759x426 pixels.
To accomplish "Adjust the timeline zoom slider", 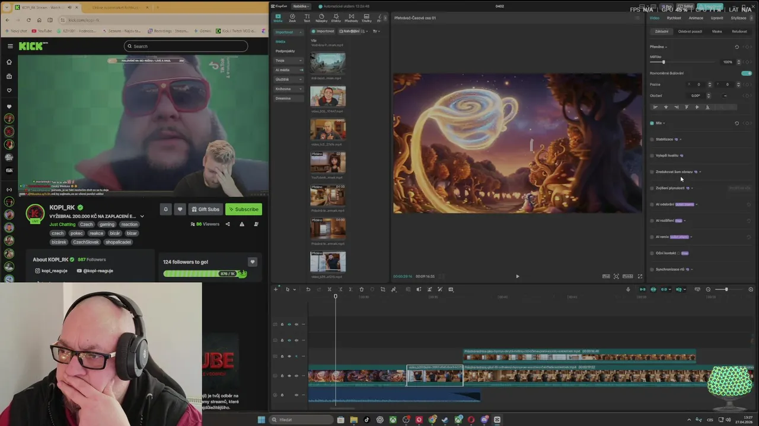I will (730, 289).
